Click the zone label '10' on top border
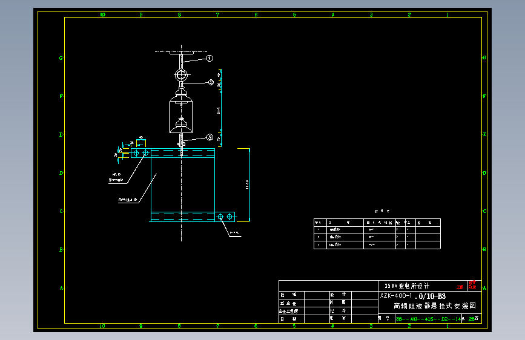The image size is (525, 340). [x=102, y=15]
